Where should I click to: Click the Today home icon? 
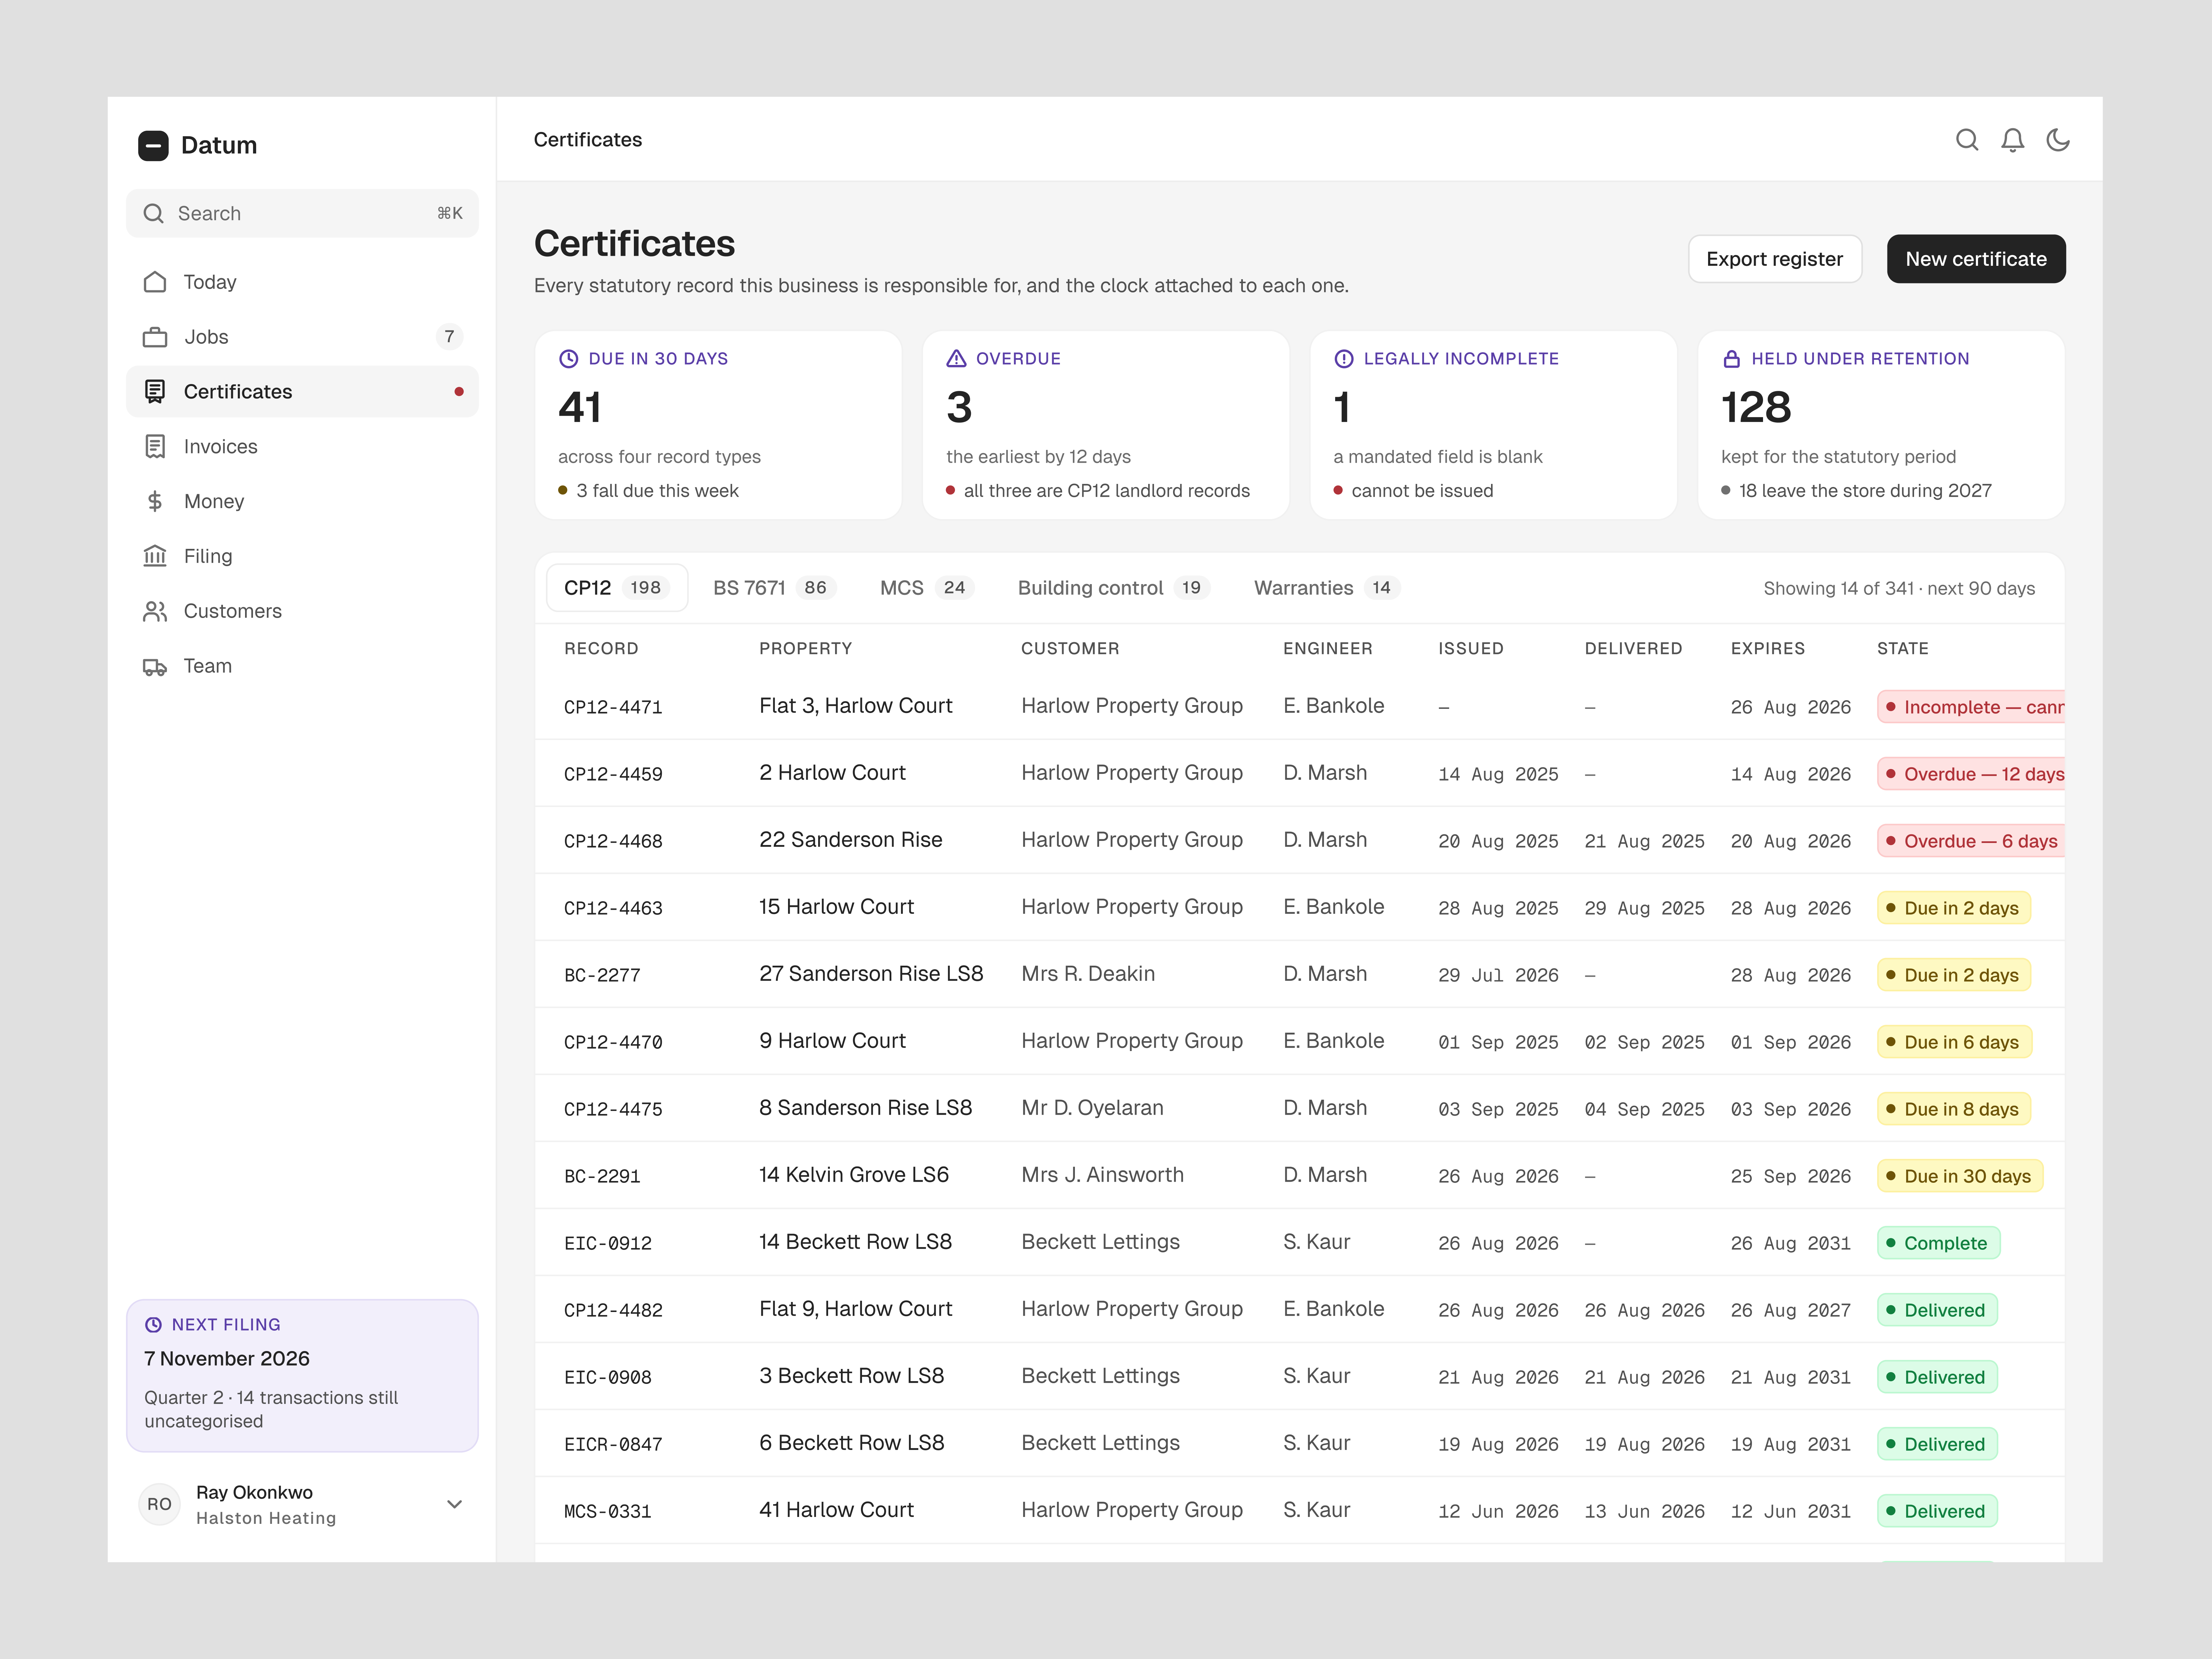[x=155, y=282]
